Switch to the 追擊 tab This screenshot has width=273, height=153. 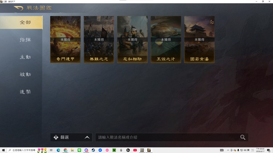pos(25,92)
